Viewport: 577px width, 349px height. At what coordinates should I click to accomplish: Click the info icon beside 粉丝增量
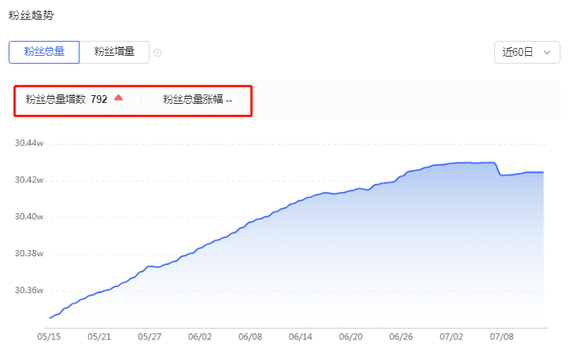tap(157, 53)
